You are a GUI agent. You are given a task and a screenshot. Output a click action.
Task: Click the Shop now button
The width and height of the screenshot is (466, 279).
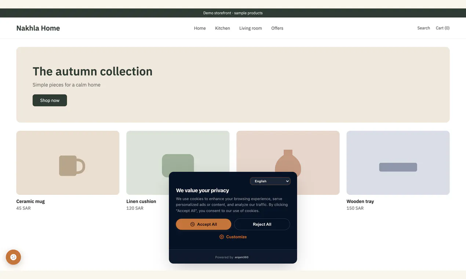point(50,100)
